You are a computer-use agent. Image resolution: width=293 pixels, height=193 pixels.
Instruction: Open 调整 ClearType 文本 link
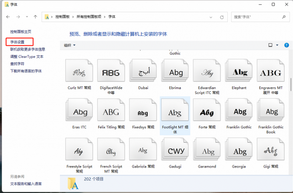pos(27,57)
